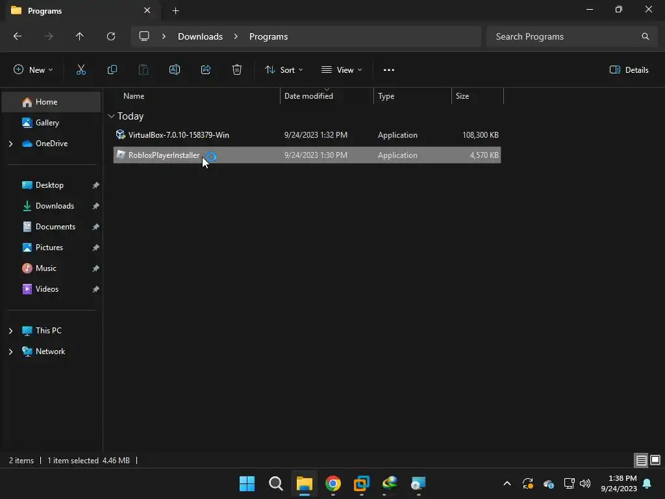Open VirtualBox icon in taskbar
This screenshot has height=499, width=665.
(361, 483)
